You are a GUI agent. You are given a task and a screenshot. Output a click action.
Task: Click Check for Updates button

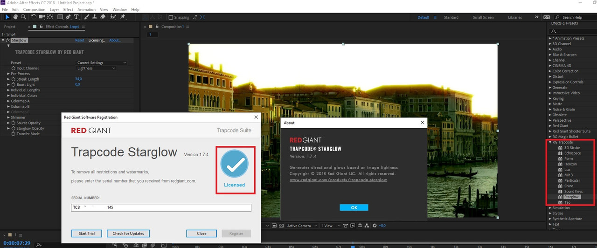(x=128, y=234)
